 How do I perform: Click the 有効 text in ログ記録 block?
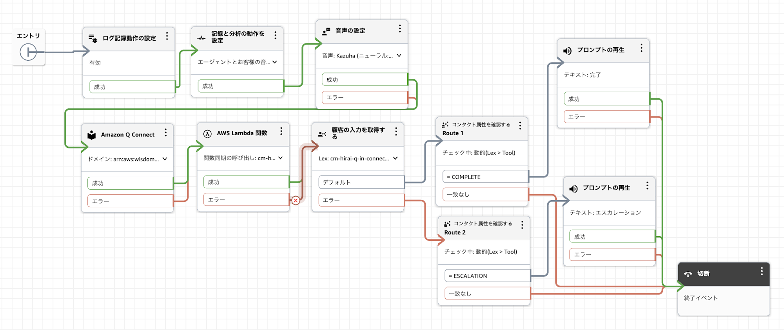[x=95, y=63]
